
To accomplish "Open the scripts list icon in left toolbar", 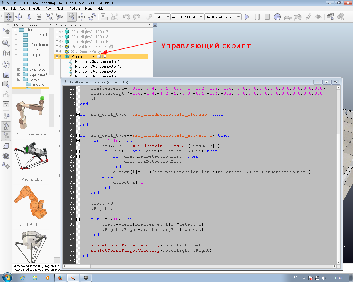I will (6, 75).
